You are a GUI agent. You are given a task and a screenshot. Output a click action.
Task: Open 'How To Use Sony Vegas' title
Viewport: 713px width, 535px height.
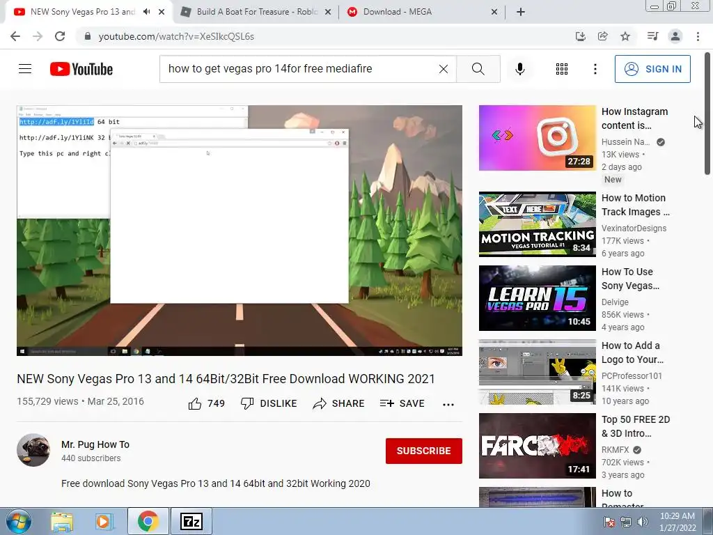[x=630, y=279]
